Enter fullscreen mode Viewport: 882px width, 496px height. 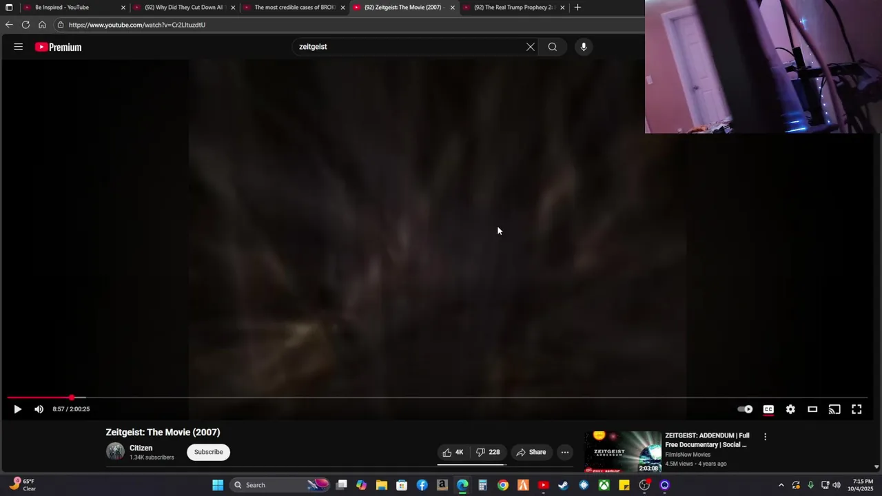(857, 409)
